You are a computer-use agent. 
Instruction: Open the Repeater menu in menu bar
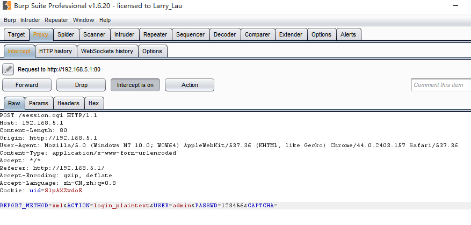point(56,20)
